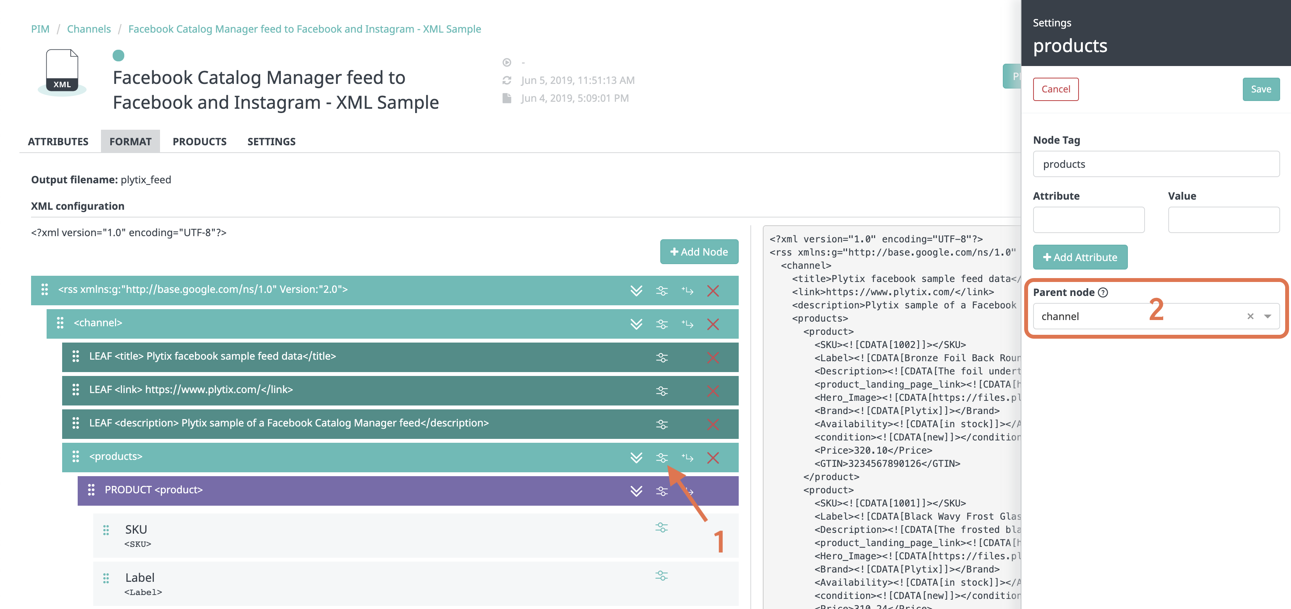Screen dimensions: 1291x609
Task: Go to Channels breadcrumb link
Action: (x=89, y=29)
